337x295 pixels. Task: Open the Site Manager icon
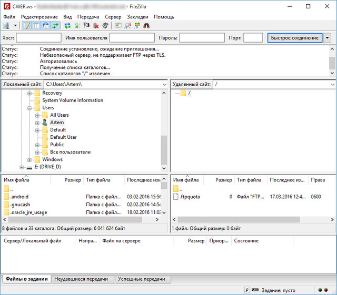point(6,25)
